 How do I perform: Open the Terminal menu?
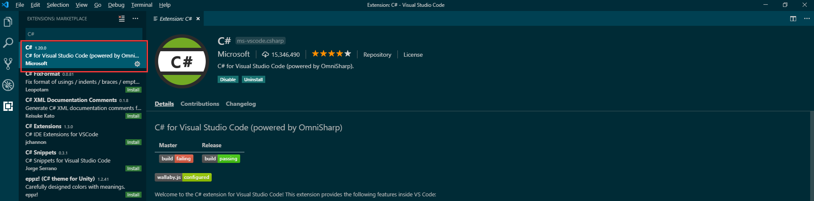tap(142, 5)
